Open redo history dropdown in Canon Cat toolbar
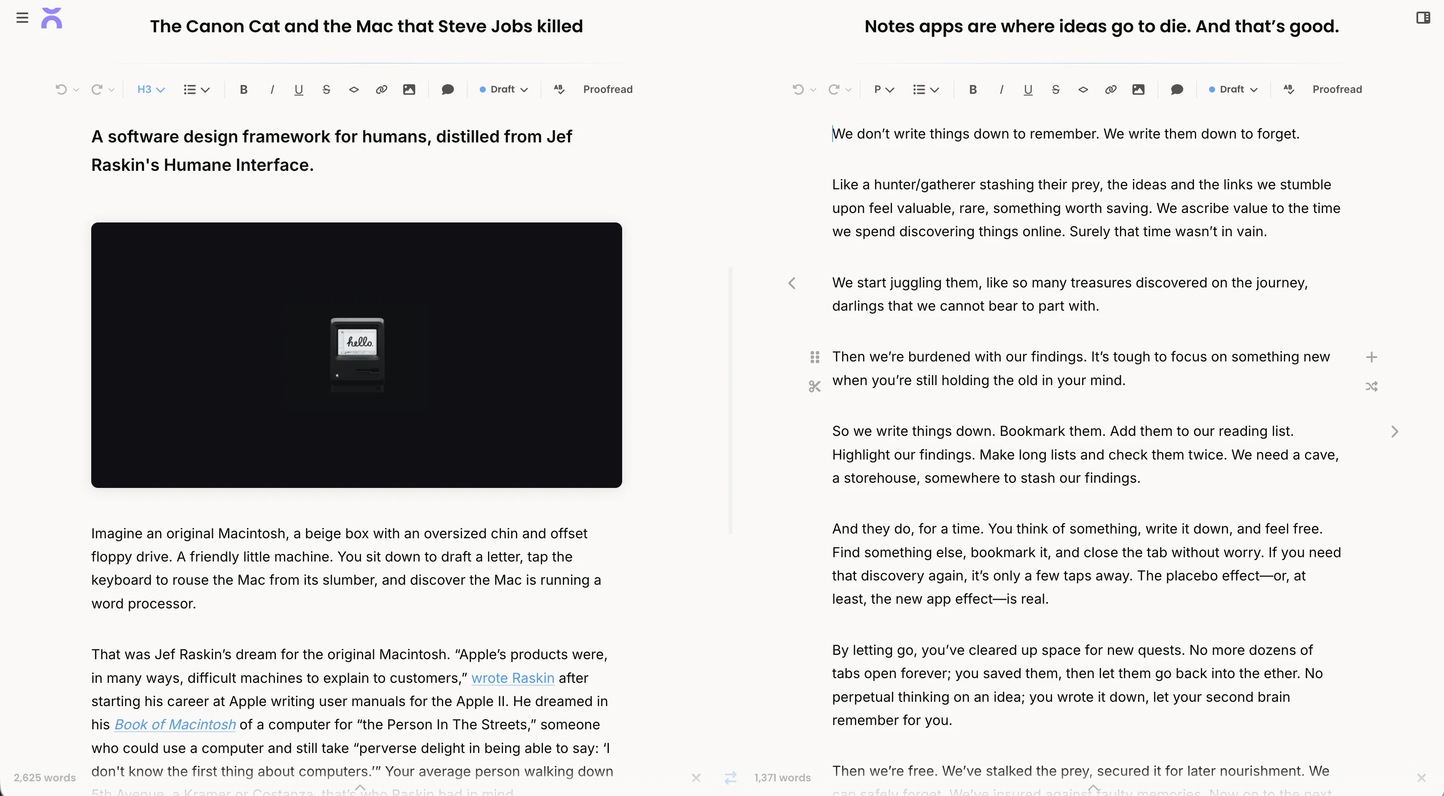1444x796 pixels. [111, 89]
